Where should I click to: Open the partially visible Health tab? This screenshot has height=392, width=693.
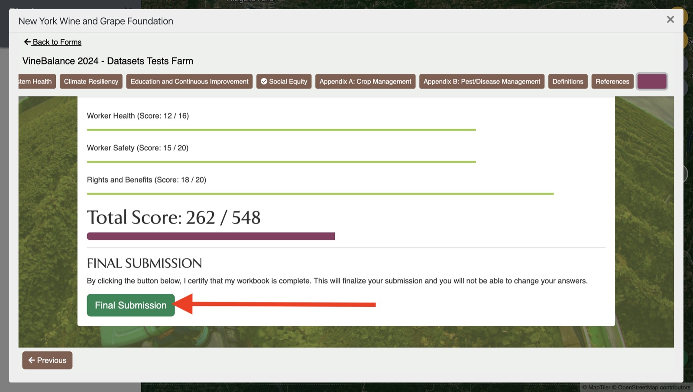click(37, 81)
